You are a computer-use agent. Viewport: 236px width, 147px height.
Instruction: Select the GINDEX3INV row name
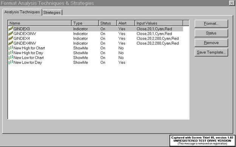click(x=25, y=34)
